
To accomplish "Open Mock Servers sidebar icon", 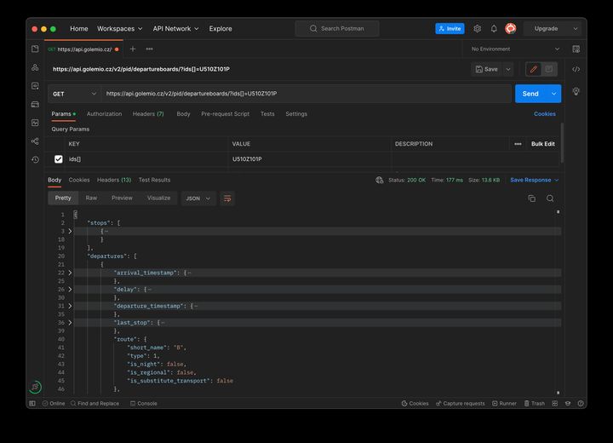I will point(35,104).
